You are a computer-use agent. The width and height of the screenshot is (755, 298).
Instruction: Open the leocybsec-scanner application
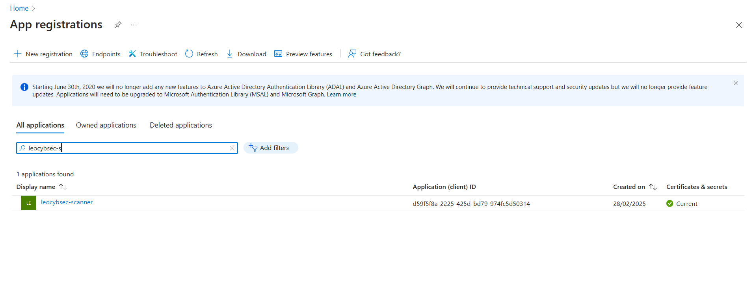pos(67,202)
